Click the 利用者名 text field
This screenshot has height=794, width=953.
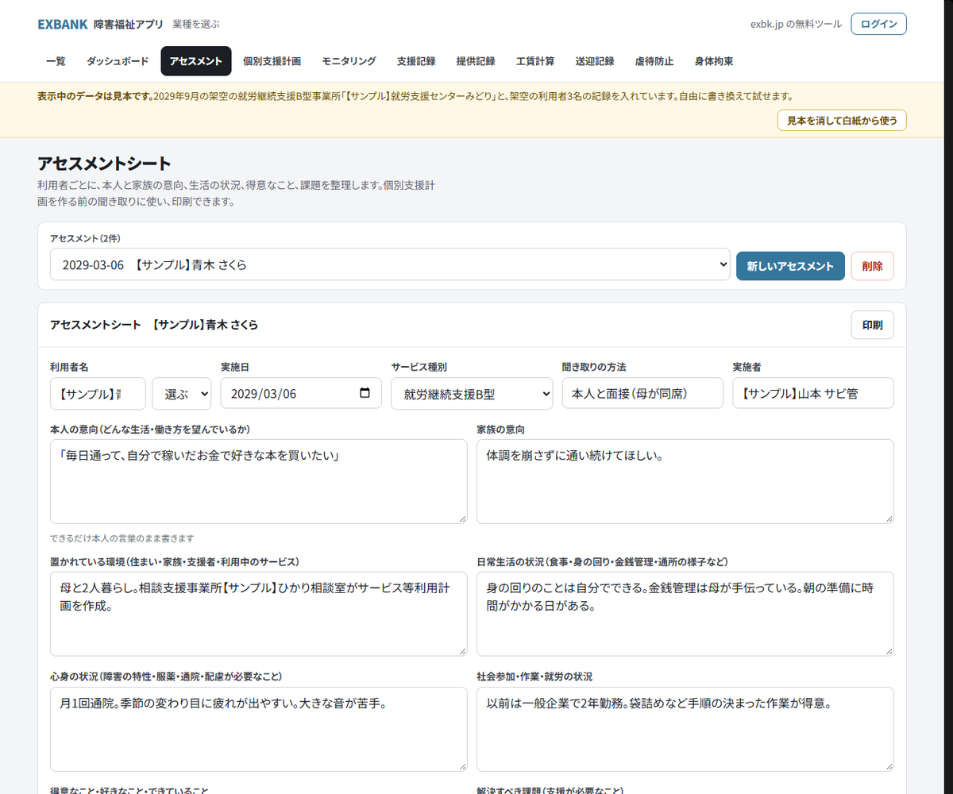98,393
